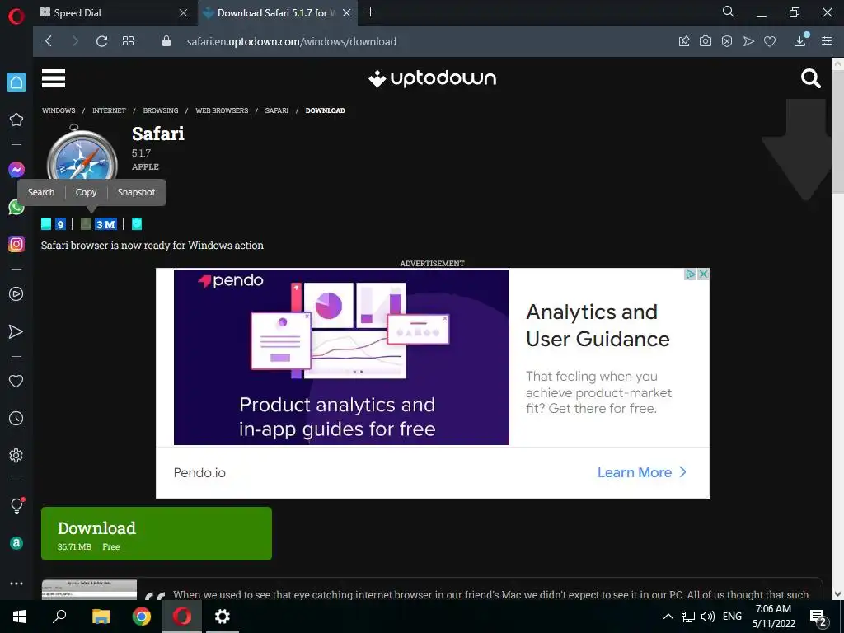
Task: Send page via My Flow icon
Action: (x=748, y=41)
